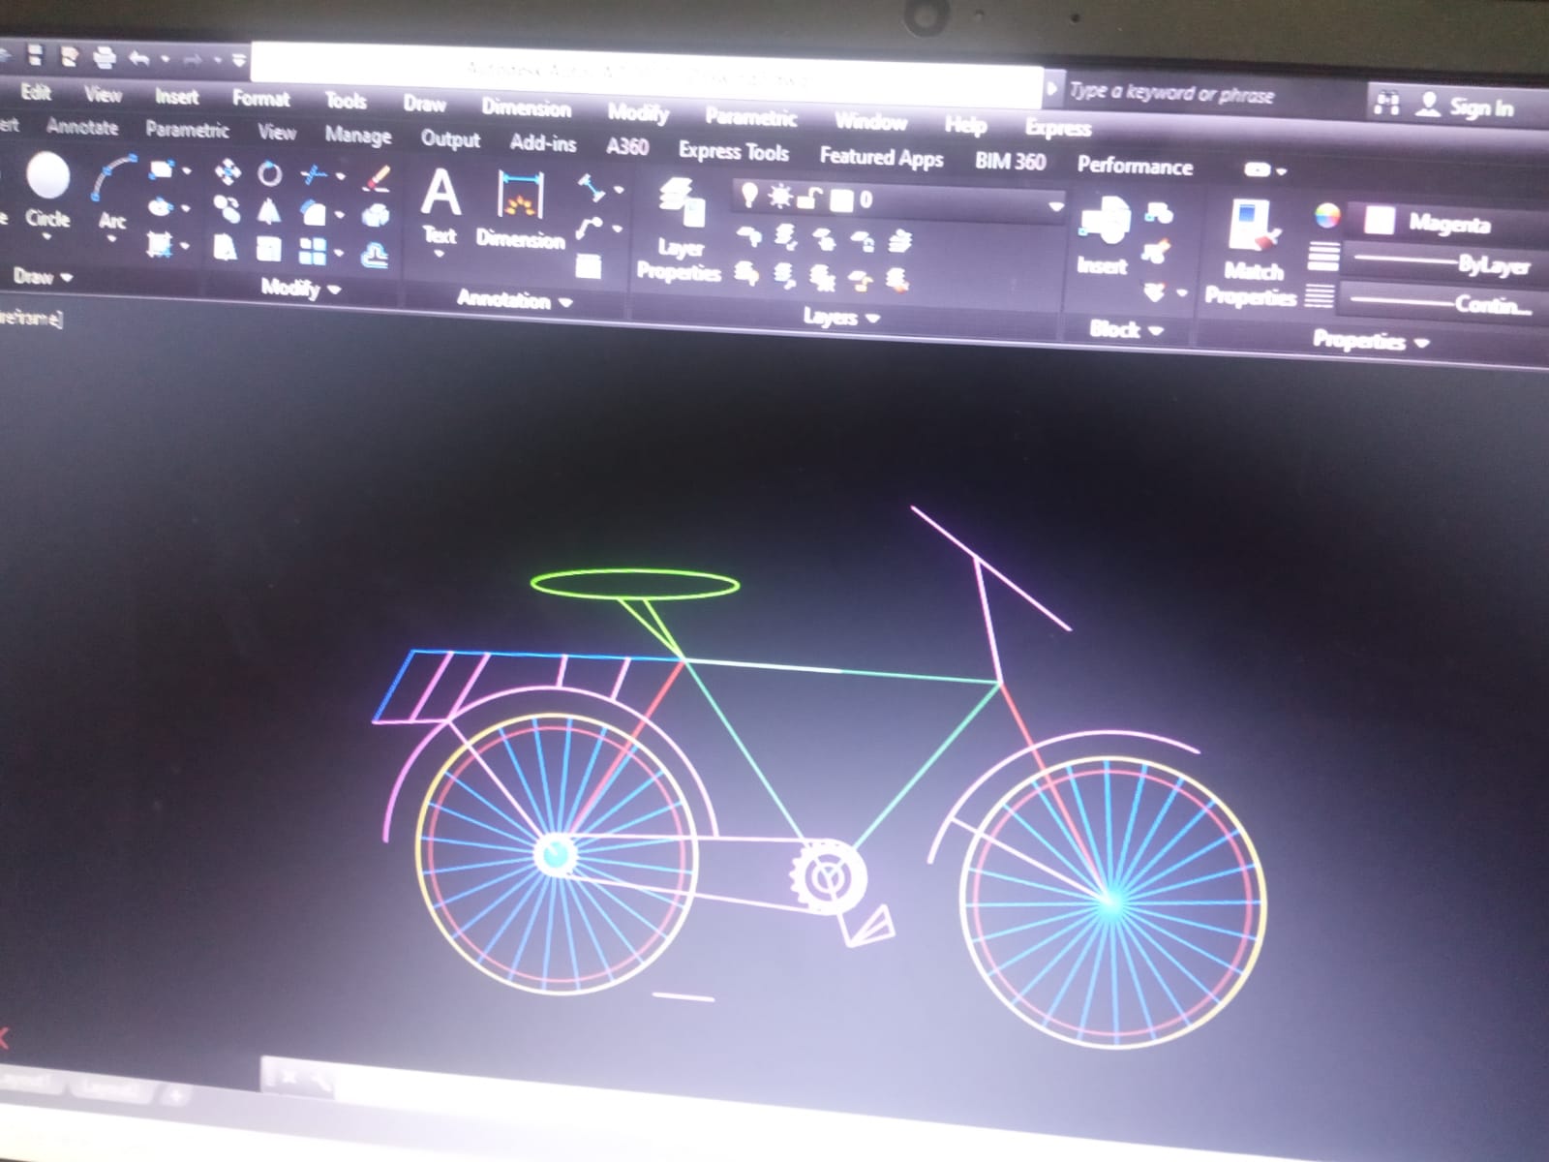Click the Rotate tool icon

coord(270,174)
